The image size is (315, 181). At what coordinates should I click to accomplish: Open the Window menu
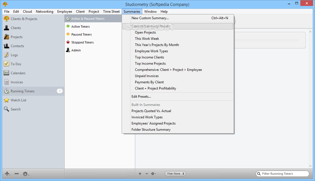pyautogui.click(x=150, y=12)
